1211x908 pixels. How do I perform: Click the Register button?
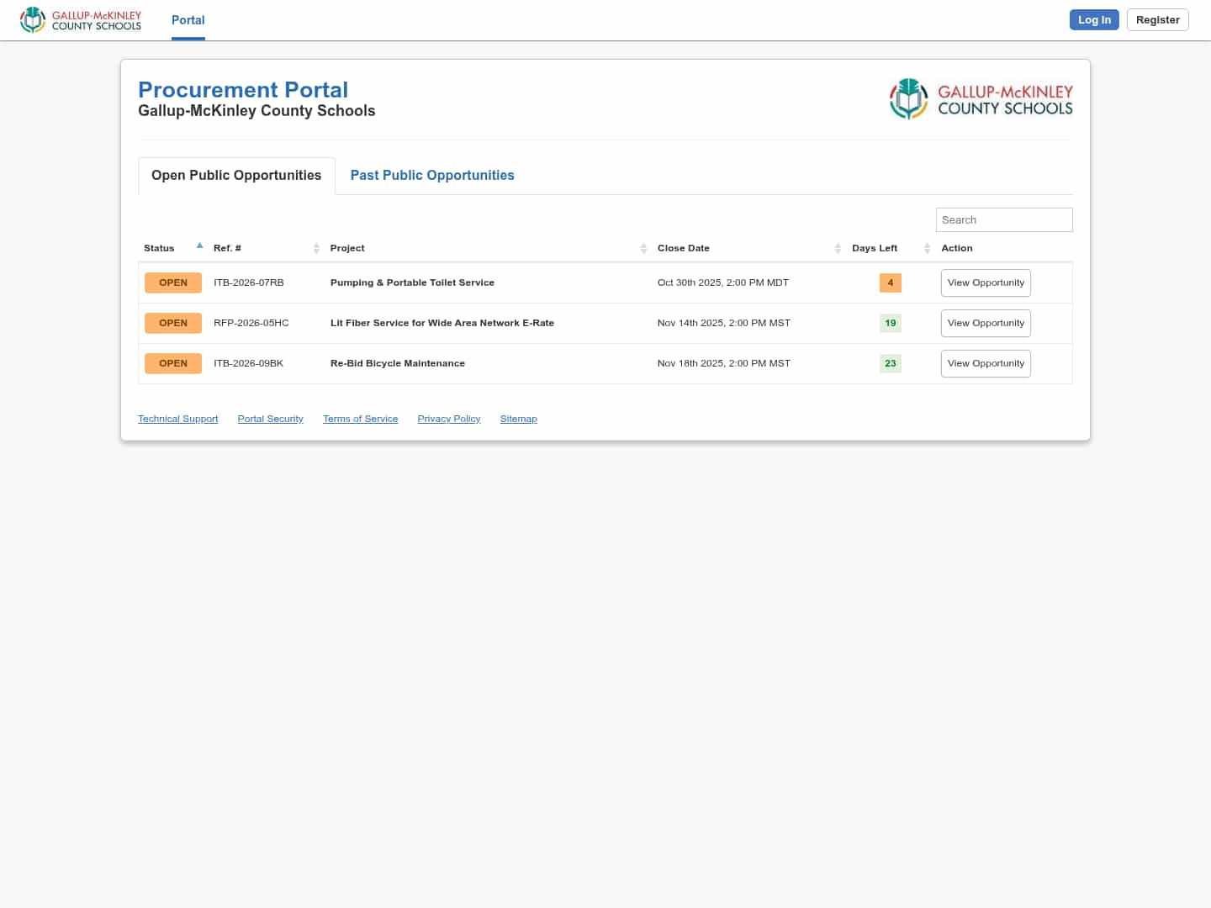[x=1157, y=20]
